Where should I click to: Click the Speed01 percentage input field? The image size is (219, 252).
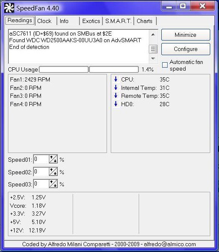point(41,159)
